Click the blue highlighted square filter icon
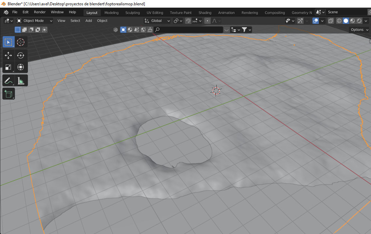 coord(123,30)
